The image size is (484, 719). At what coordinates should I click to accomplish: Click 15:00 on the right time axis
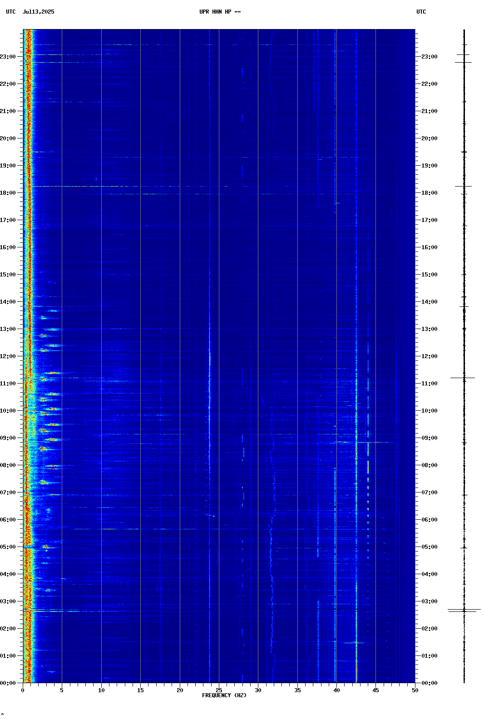pyautogui.click(x=430, y=275)
